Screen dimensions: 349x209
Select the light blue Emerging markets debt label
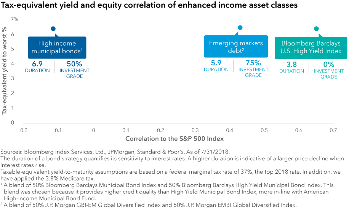coord(233,47)
